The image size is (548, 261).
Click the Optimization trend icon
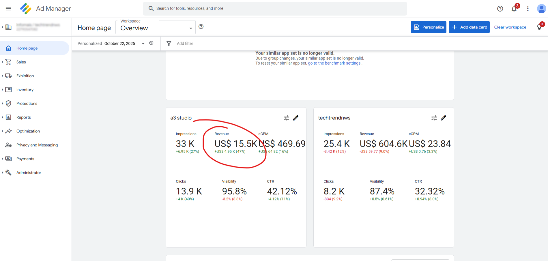[9, 131]
